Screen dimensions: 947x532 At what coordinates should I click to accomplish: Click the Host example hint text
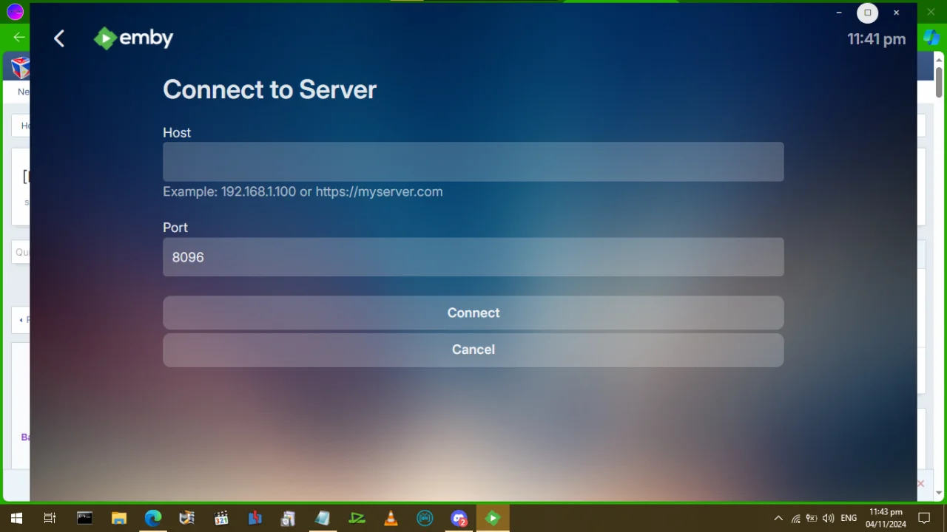coord(303,191)
